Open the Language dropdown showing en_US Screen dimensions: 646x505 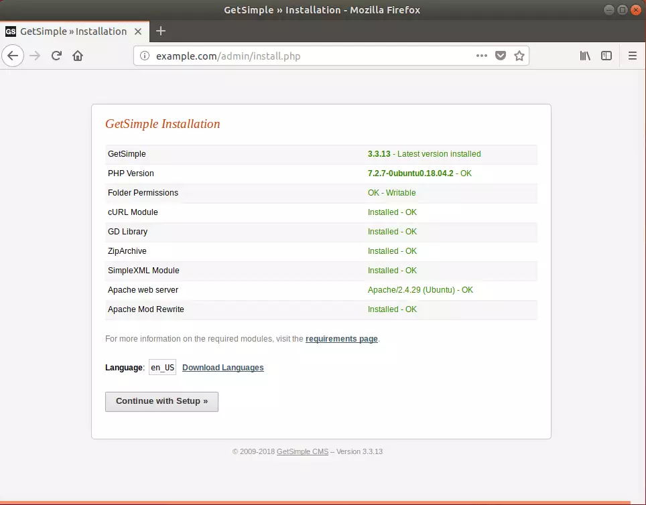[x=162, y=368]
